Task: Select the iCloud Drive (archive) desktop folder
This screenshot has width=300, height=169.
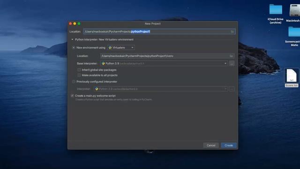Action: coord(276,14)
